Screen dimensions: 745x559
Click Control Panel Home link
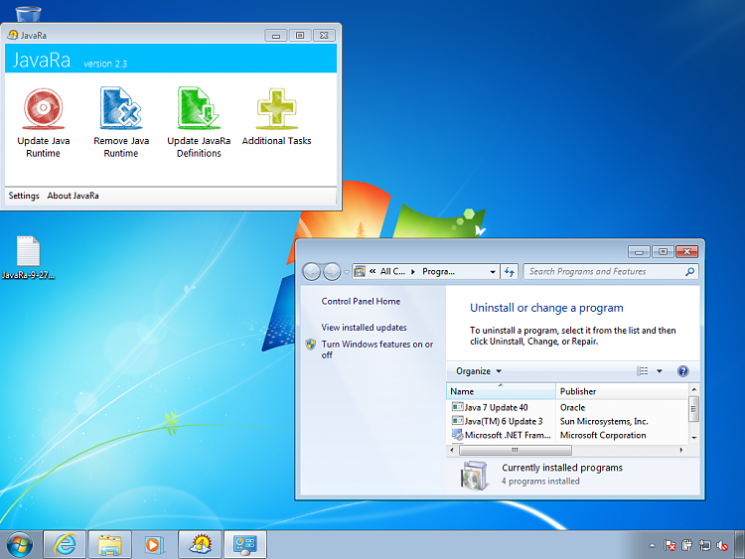click(361, 301)
